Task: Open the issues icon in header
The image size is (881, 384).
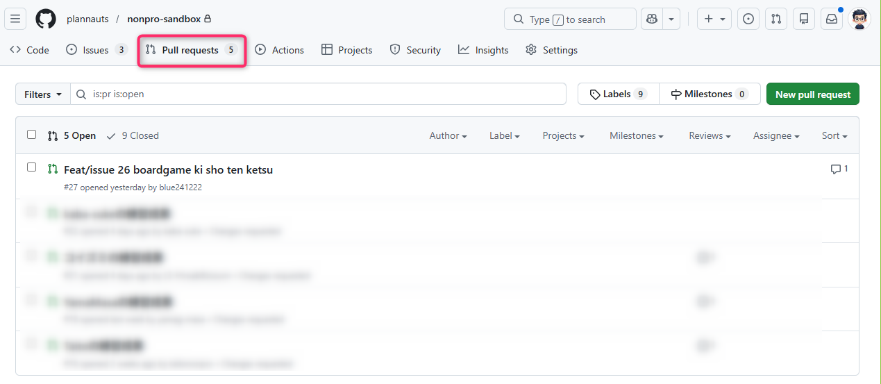Action: tap(748, 19)
